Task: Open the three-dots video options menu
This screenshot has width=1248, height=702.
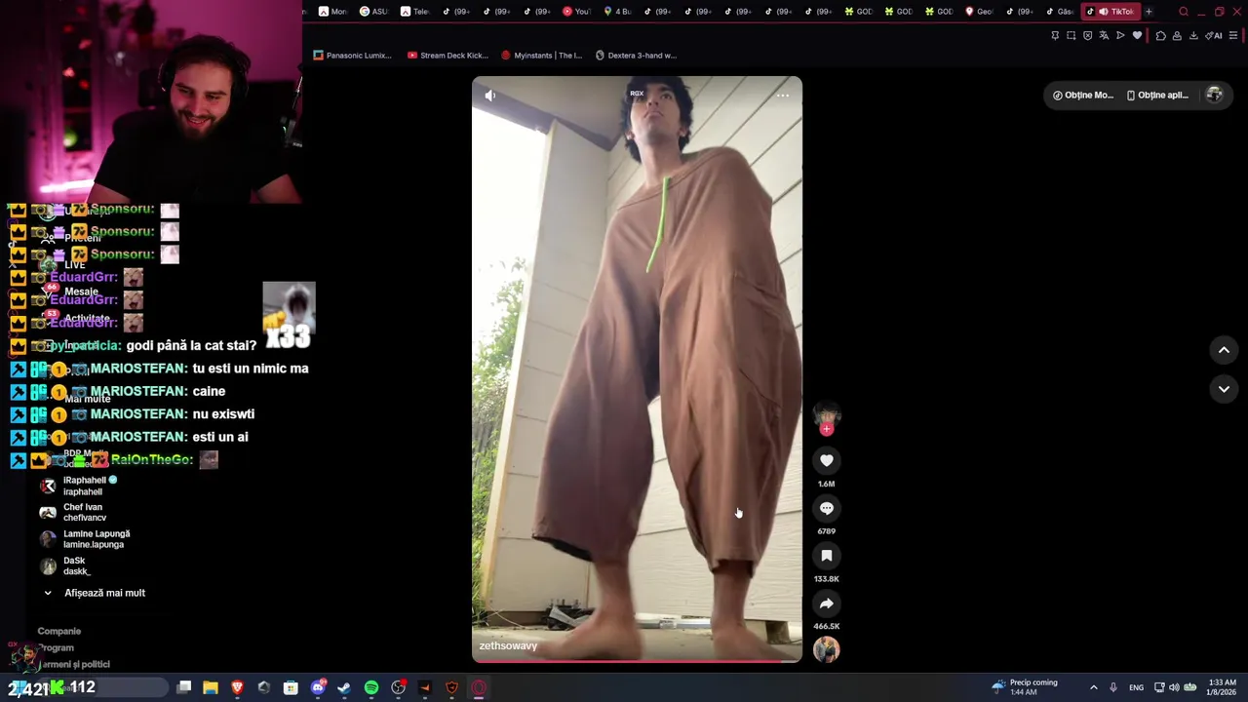Action: [782, 96]
